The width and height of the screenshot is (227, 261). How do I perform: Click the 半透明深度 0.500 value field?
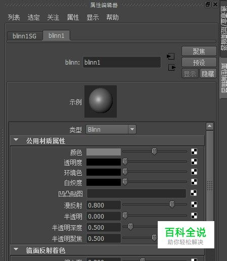[104, 227]
